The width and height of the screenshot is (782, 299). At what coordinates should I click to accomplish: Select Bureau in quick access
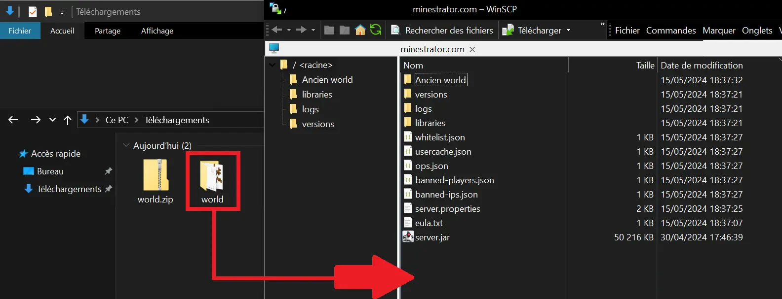50,171
